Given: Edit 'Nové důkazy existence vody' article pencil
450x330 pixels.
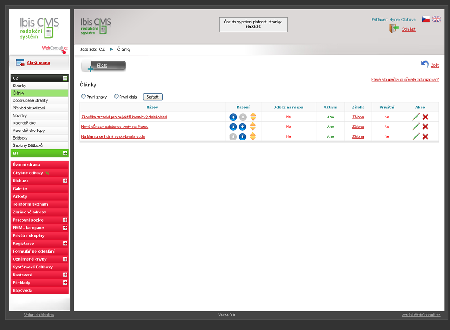Looking at the screenshot, I should 416,127.
